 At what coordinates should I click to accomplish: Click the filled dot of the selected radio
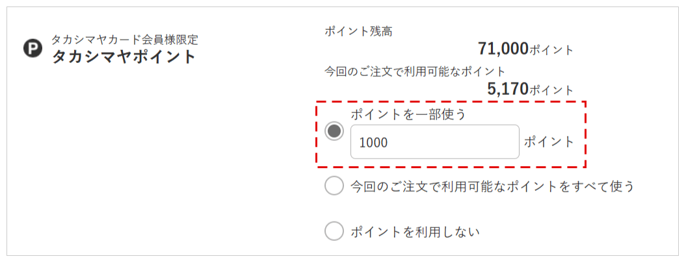click(334, 131)
